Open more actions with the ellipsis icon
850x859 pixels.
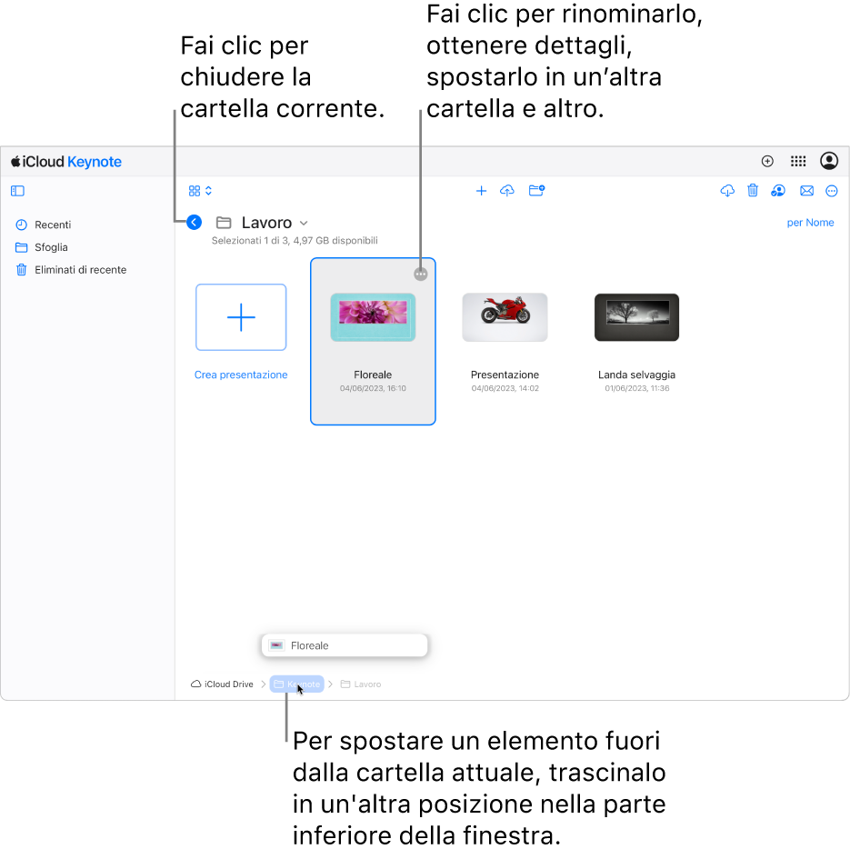(x=832, y=191)
